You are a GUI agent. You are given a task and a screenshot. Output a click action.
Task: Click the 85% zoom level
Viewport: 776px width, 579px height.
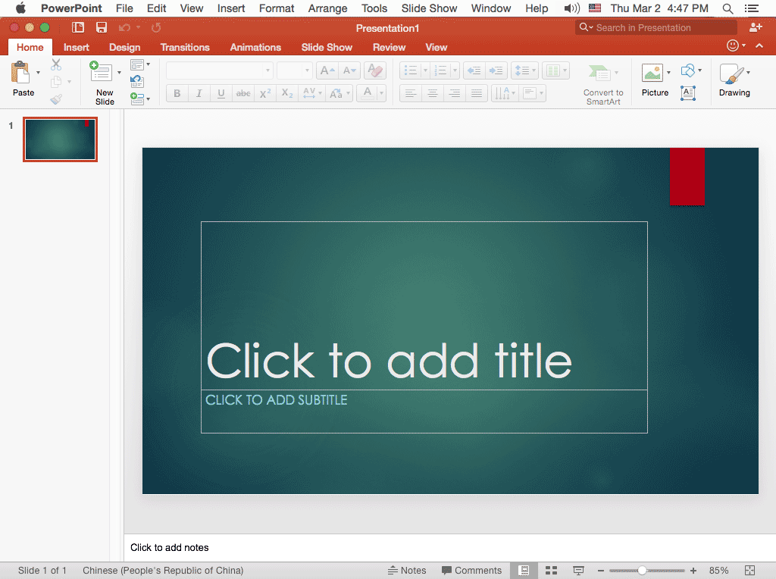click(x=718, y=570)
